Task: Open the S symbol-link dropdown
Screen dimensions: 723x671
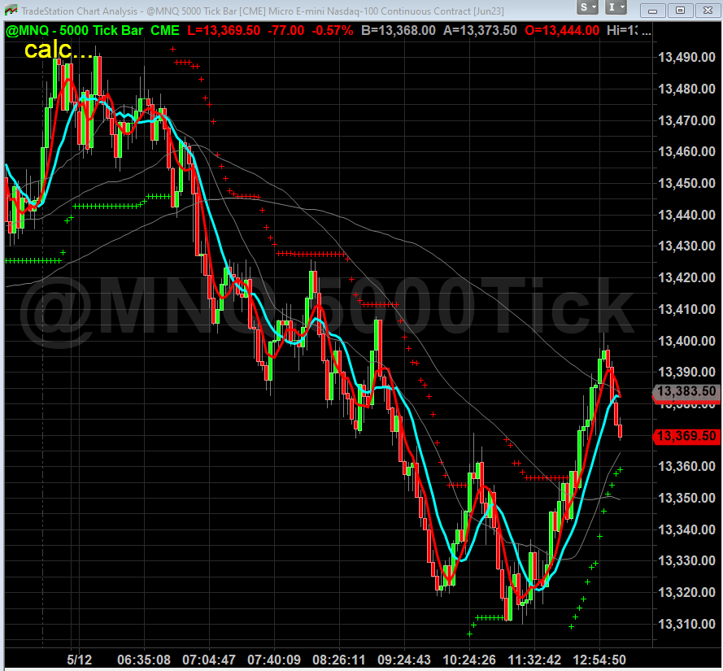Action: pyautogui.click(x=588, y=7)
